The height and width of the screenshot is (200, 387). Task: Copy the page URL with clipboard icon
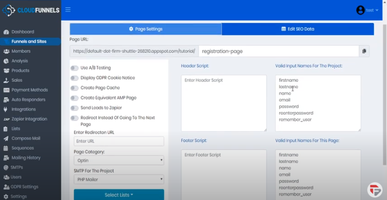365,51
